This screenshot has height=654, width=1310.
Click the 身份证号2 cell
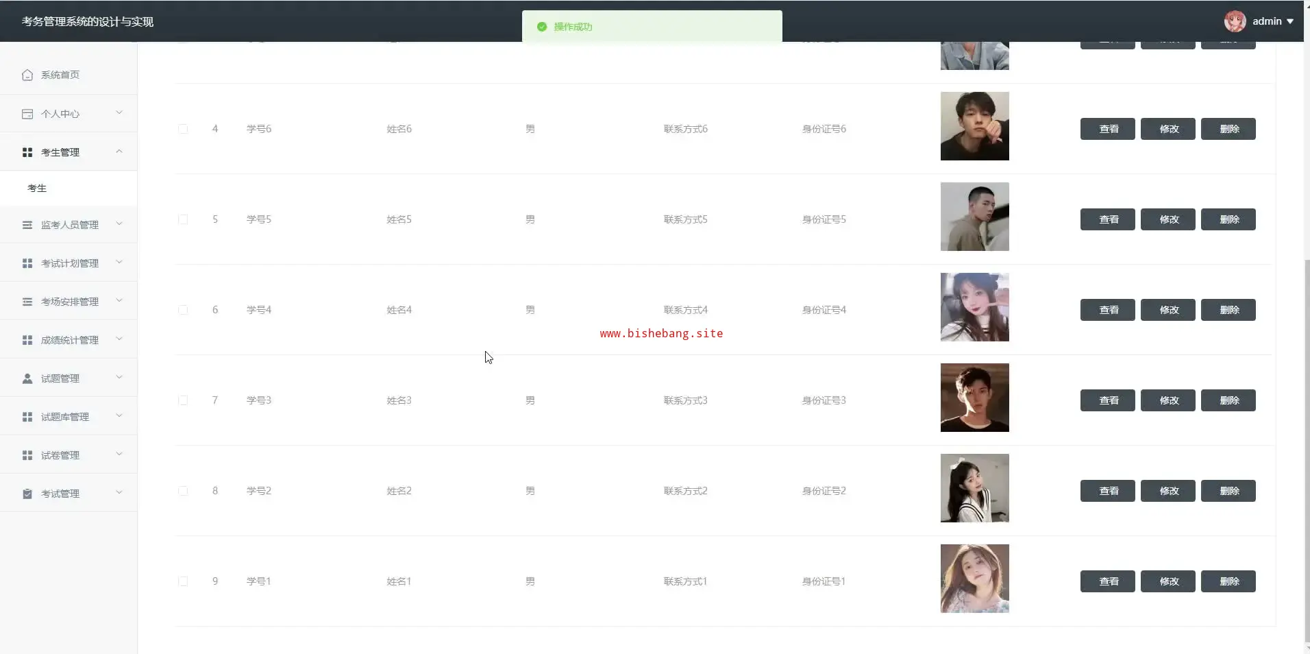824,491
